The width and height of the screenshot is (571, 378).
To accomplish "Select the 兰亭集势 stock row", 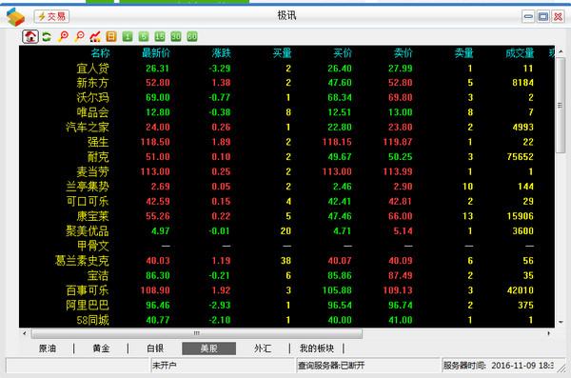I will [x=286, y=187].
